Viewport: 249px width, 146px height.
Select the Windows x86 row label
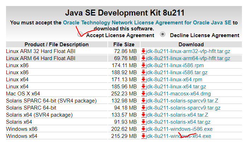[22, 129]
